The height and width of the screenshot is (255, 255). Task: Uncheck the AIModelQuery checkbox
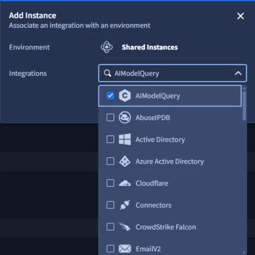pyautogui.click(x=110, y=95)
